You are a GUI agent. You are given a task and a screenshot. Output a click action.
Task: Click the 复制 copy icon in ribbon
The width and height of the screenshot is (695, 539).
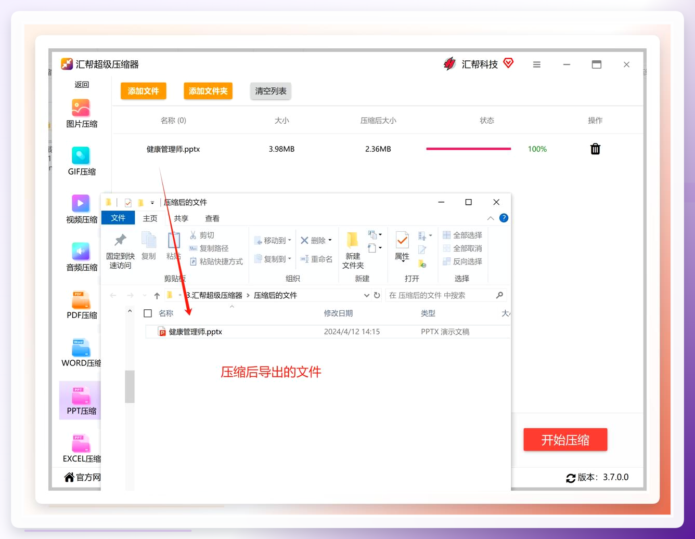tap(149, 240)
